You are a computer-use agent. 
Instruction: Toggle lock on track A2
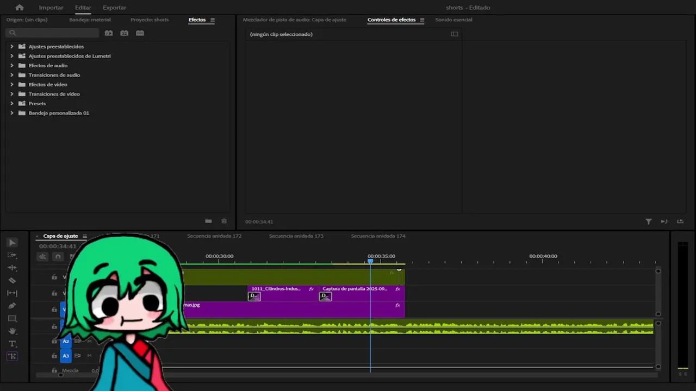(54, 341)
